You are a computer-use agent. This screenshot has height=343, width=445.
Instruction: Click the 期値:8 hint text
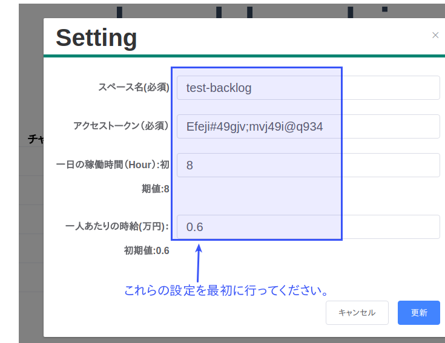pyautogui.click(x=156, y=189)
